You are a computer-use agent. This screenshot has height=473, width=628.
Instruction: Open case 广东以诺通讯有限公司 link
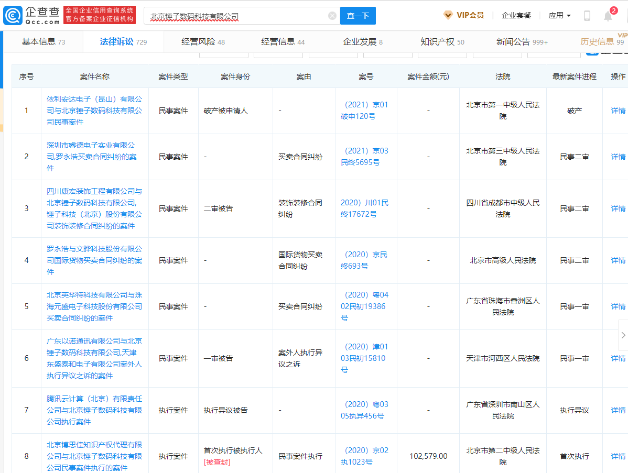94,358
